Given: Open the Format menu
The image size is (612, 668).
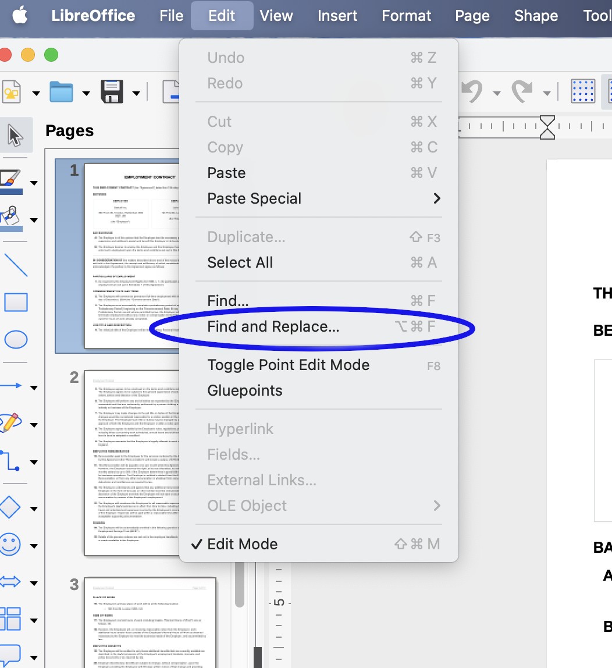Looking at the screenshot, I should coord(406,16).
